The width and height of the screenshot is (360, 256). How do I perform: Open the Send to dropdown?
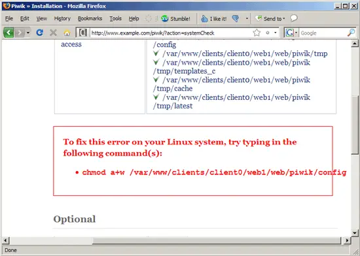[x=270, y=18]
